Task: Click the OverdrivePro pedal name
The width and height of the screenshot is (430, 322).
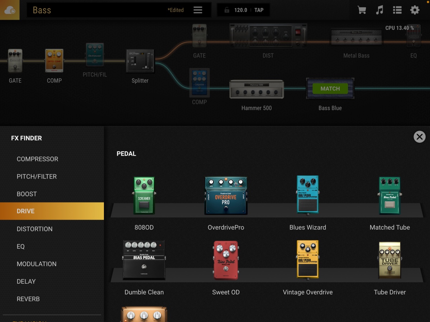Action: [226, 228]
